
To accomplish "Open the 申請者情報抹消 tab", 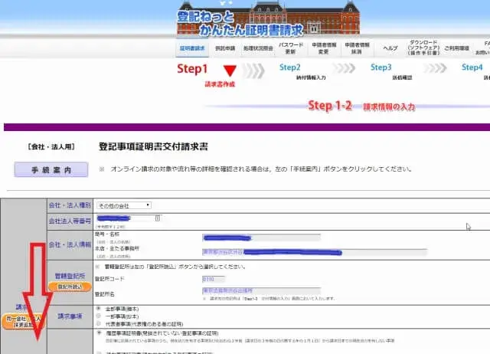I will click(x=357, y=48).
